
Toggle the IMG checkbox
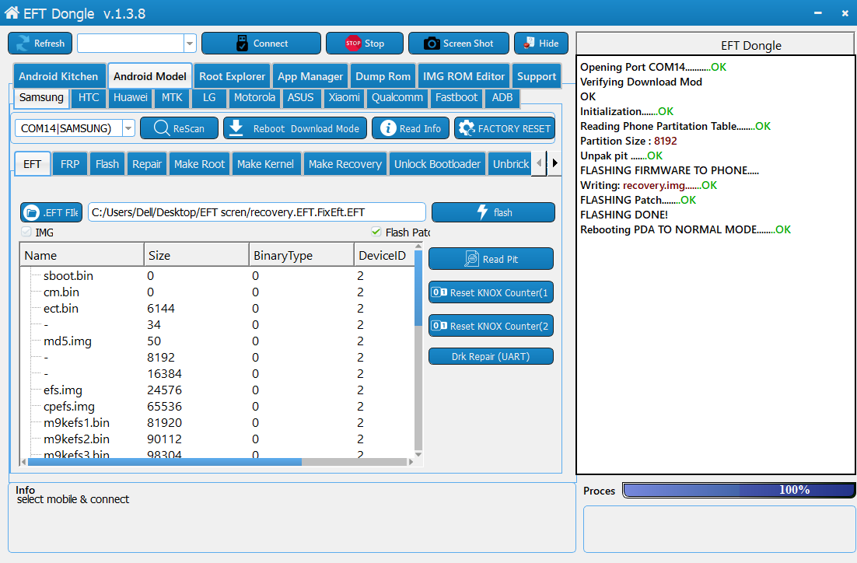coord(26,232)
